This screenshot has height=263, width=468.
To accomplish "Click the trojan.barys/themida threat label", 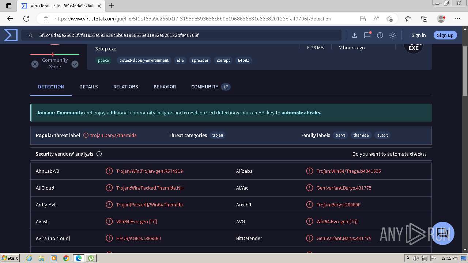I will coord(113,135).
